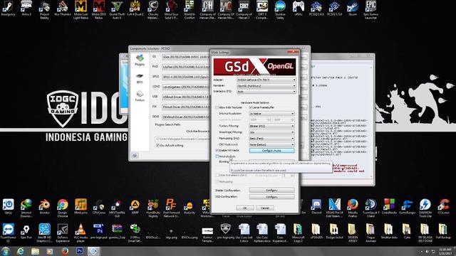456x256 pixels.
Task: Click the console log window scrollbar
Action: click(371, 121)
